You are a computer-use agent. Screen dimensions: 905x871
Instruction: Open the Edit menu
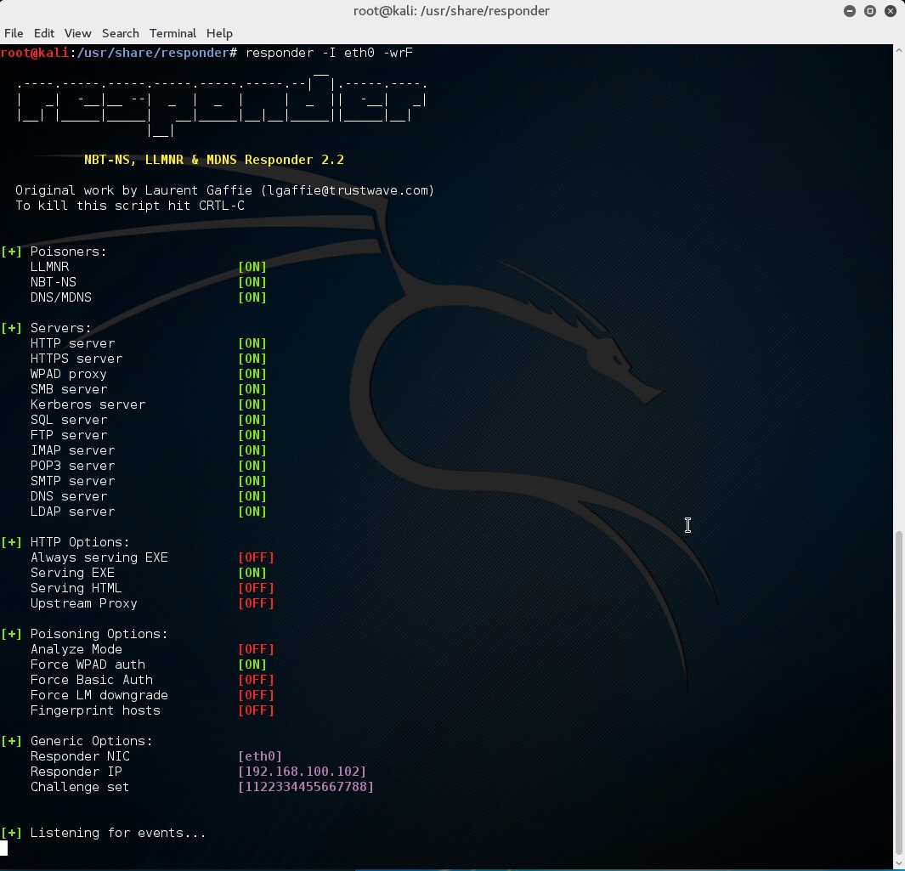[44, 33]
